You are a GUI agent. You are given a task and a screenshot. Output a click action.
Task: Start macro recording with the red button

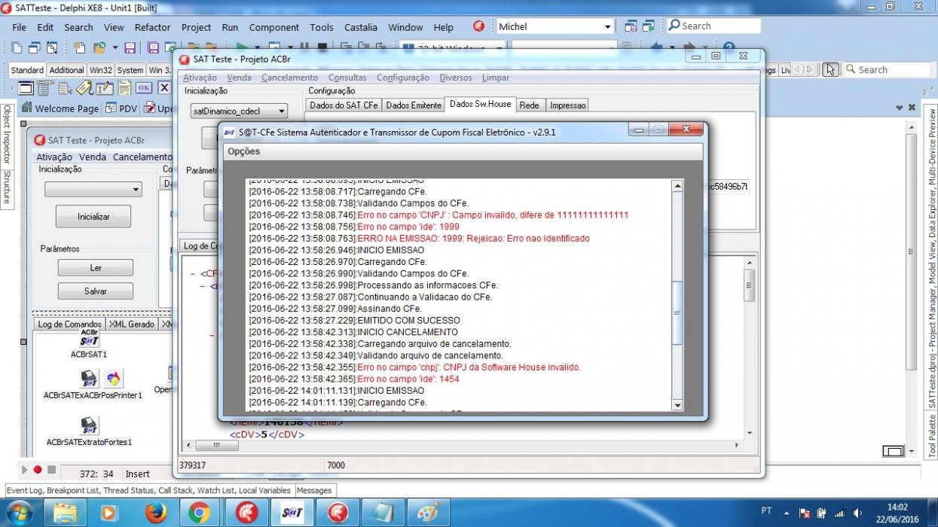[x=38, y=469]
